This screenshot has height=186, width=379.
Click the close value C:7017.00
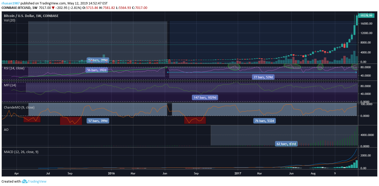point(140,8)
